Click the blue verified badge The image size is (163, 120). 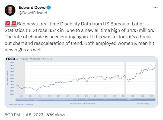49,8
